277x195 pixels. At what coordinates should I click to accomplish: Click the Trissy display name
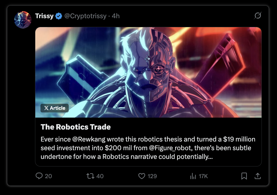tap(44, 16)
